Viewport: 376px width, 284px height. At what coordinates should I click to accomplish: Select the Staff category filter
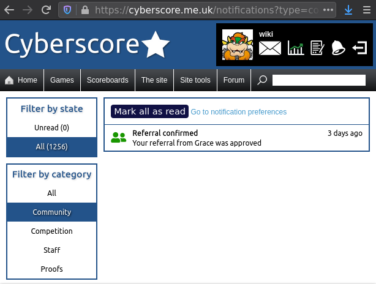click(52, 250)
